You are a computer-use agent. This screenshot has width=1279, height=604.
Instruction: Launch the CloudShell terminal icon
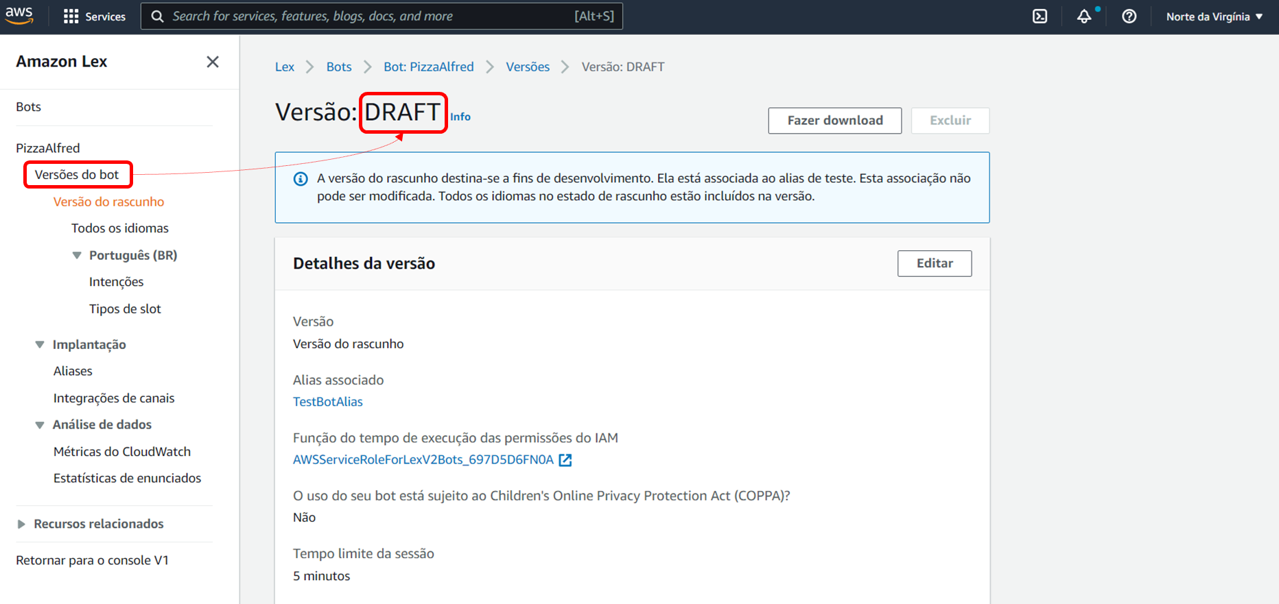[1040, 16]
